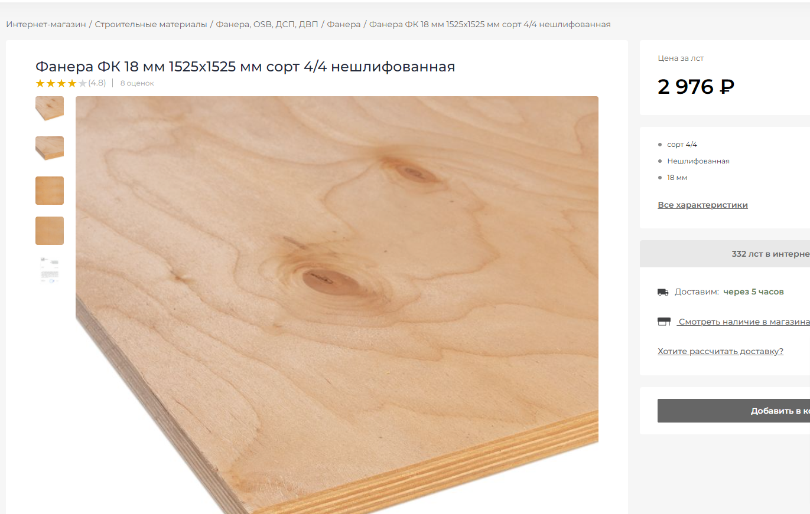Click the delivery truck icon
This screenshot has height=514, width=810.
tap(663, 292)
